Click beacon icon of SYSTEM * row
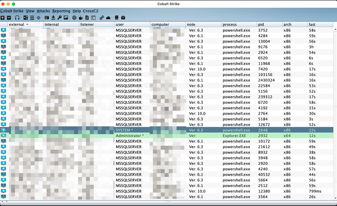The image size is (337, 206). point(4,130)
